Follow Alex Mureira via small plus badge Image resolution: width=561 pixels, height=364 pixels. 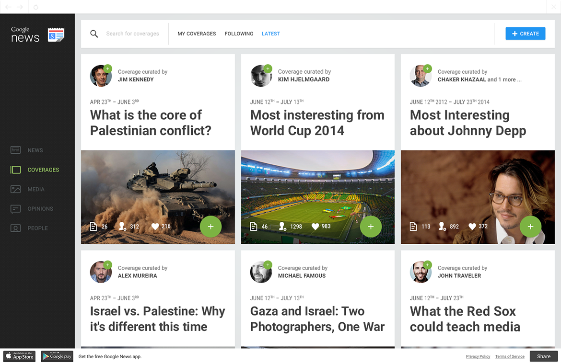(108, 265)
